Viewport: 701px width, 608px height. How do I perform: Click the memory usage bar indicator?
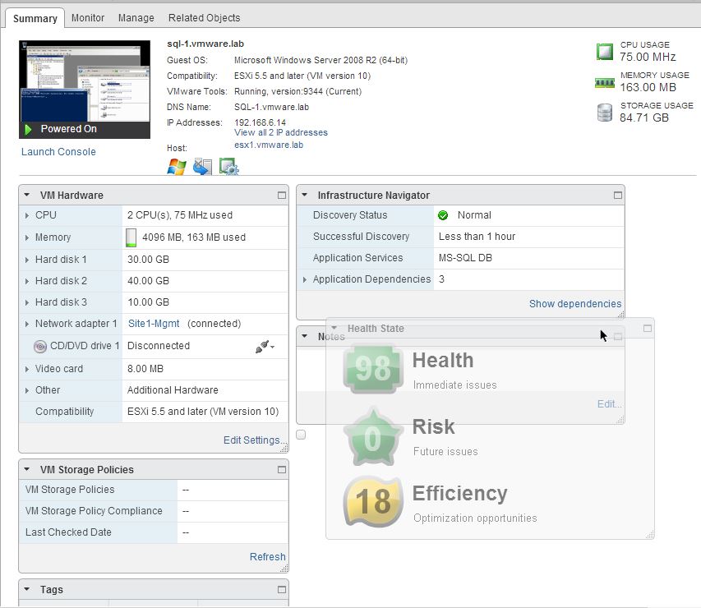131,237
